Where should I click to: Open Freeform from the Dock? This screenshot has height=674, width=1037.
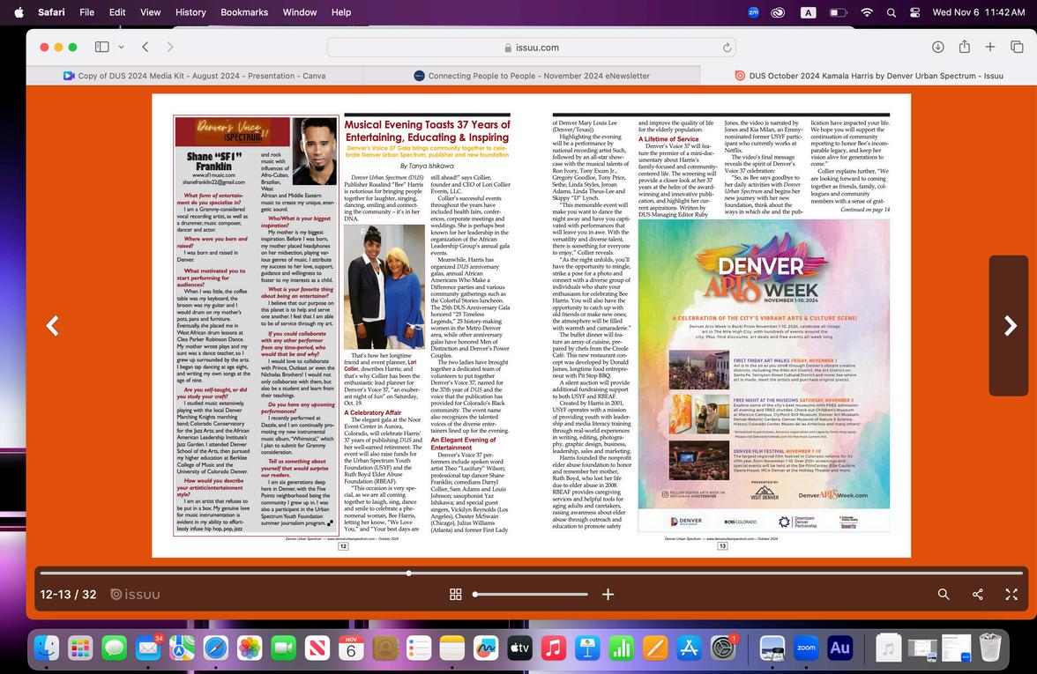(486, 648)
